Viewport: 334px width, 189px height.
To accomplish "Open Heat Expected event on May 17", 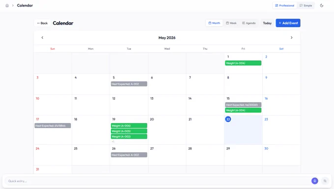I will click(53, 126).
